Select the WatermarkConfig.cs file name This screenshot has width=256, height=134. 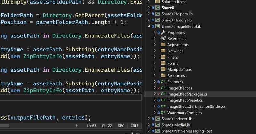coord(185,113)
